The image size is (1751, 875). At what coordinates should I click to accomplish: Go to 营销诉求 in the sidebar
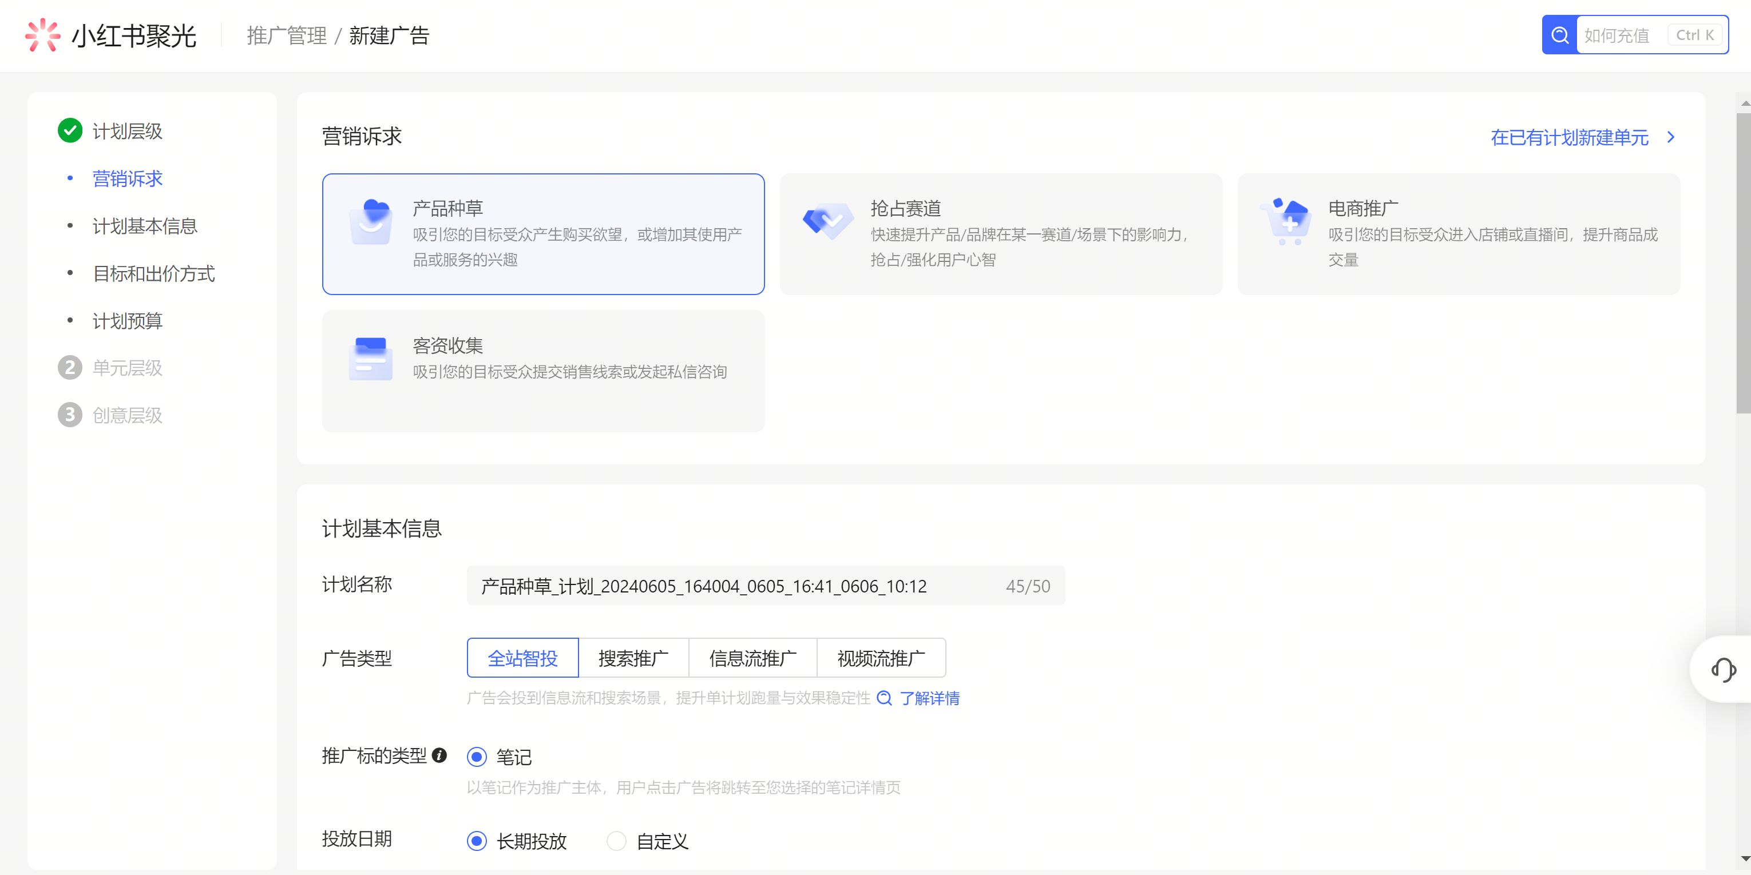(x=127, y=178)
